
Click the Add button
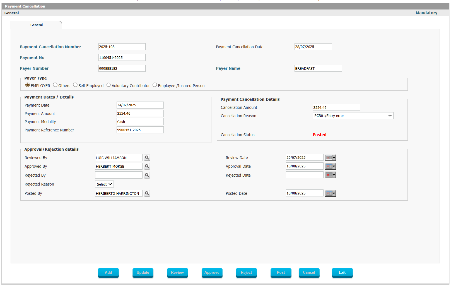(108, 273)
